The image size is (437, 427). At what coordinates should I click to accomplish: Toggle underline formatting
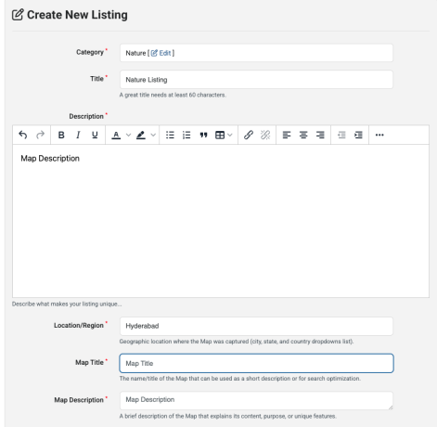click(95, 135)
